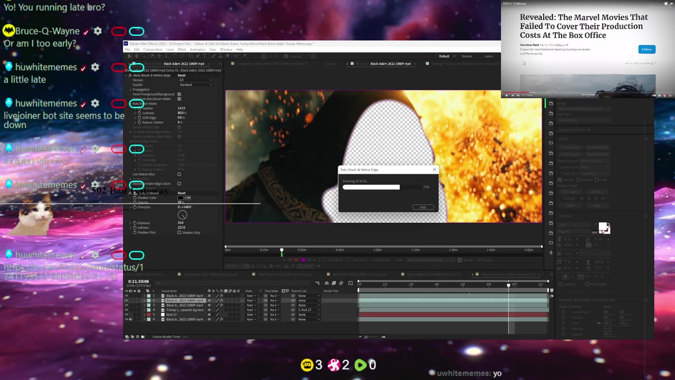
Task: Open the File menu
Action: click(127, 49)
